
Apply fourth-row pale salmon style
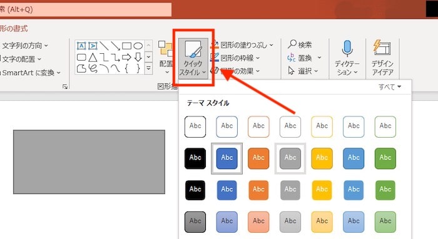[258, 222]
